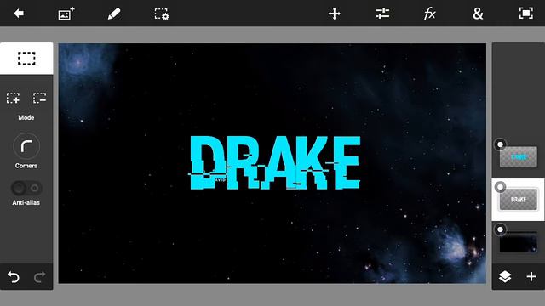545x306 pixels.
Task: Add a new layer with plus
Action: [531, 276]
